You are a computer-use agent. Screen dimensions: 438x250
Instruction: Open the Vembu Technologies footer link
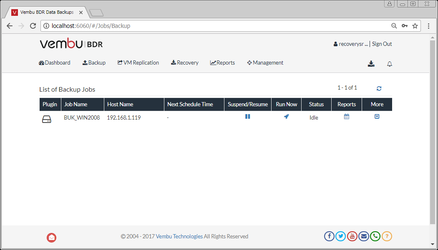(179, 236)
